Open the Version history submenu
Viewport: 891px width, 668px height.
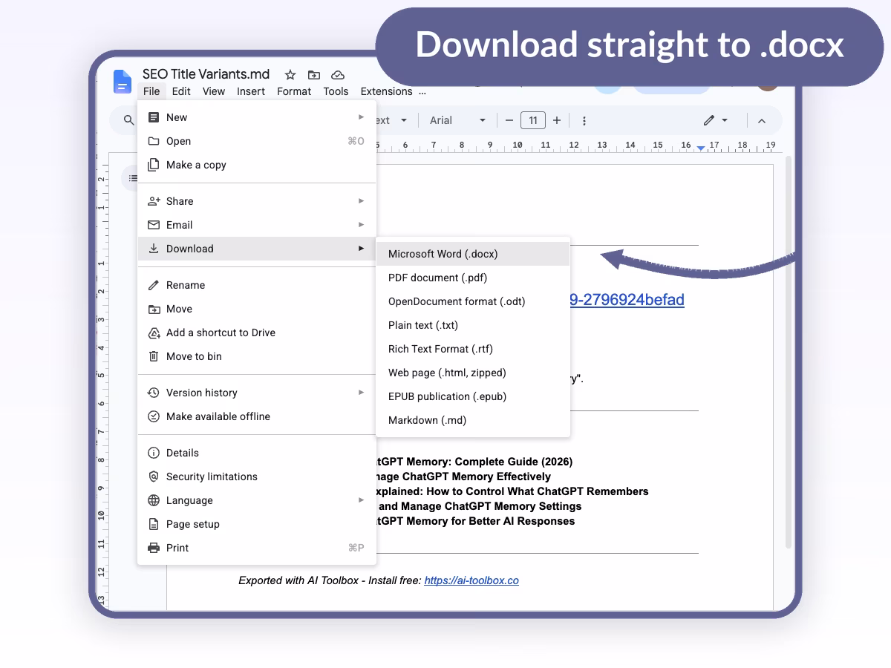point(257,393)
